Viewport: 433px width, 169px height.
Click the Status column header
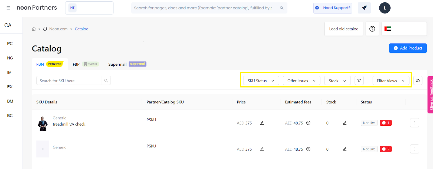(x=366, y=102)
